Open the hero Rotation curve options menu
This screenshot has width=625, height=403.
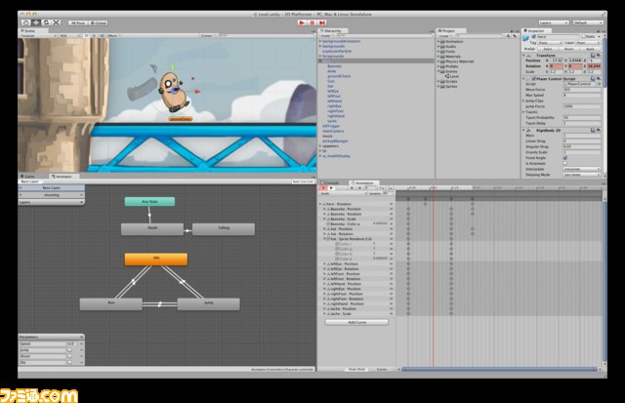coord(391,204)
